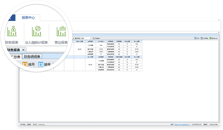Select the 按年 yearly calendar icon

(x=41, y=64)
